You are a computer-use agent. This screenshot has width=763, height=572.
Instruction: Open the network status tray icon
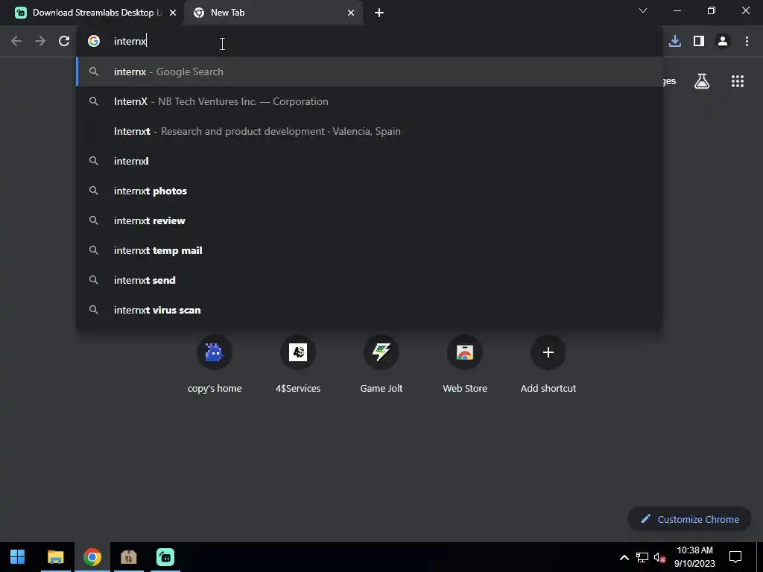(x=642, y=557)
